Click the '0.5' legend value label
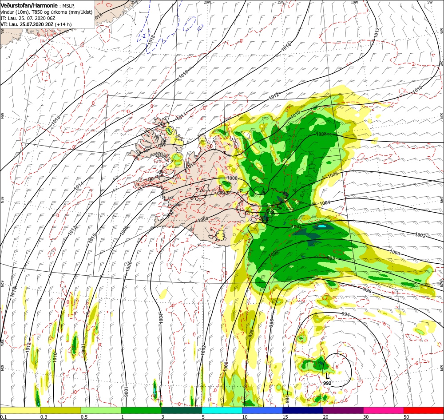 coord(84,417)
